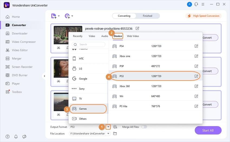The image size is (230, 142).
Task: Select the Xbox 360 preset row
Action: coord(155,86)
